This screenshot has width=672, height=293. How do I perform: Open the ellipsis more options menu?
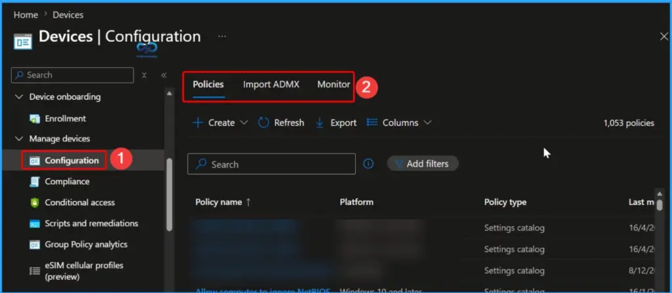pyautogui.click(x=222, y=37)
